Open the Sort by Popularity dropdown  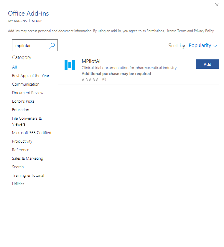tap(203, 45)
